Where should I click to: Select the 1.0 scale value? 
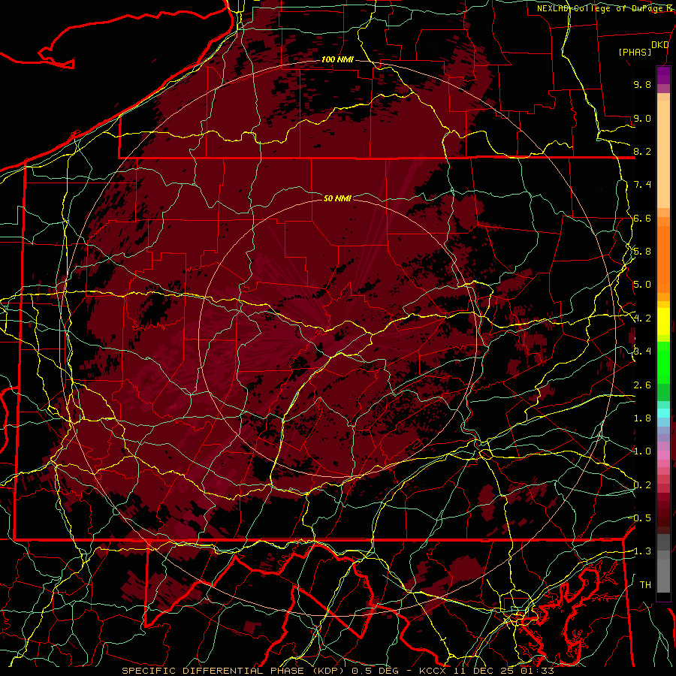[642, 451]
